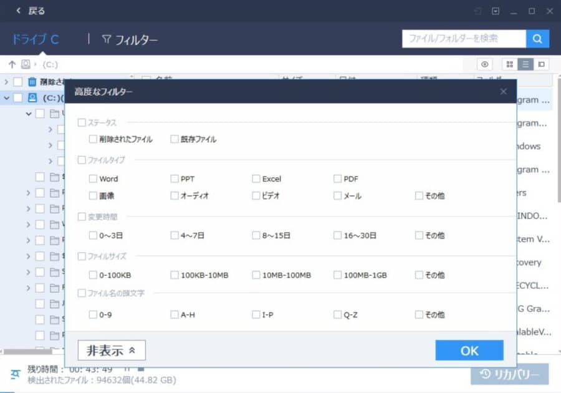Check the 16〜30日 option
The width and height of the screenshot is (561, 393).
[x=337, y=235]
